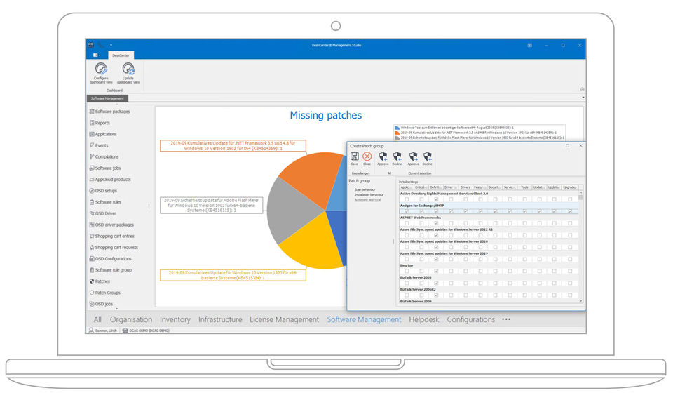Open Software rule group in sidebar
Screen dimensions: 673x393
point(110,270)
